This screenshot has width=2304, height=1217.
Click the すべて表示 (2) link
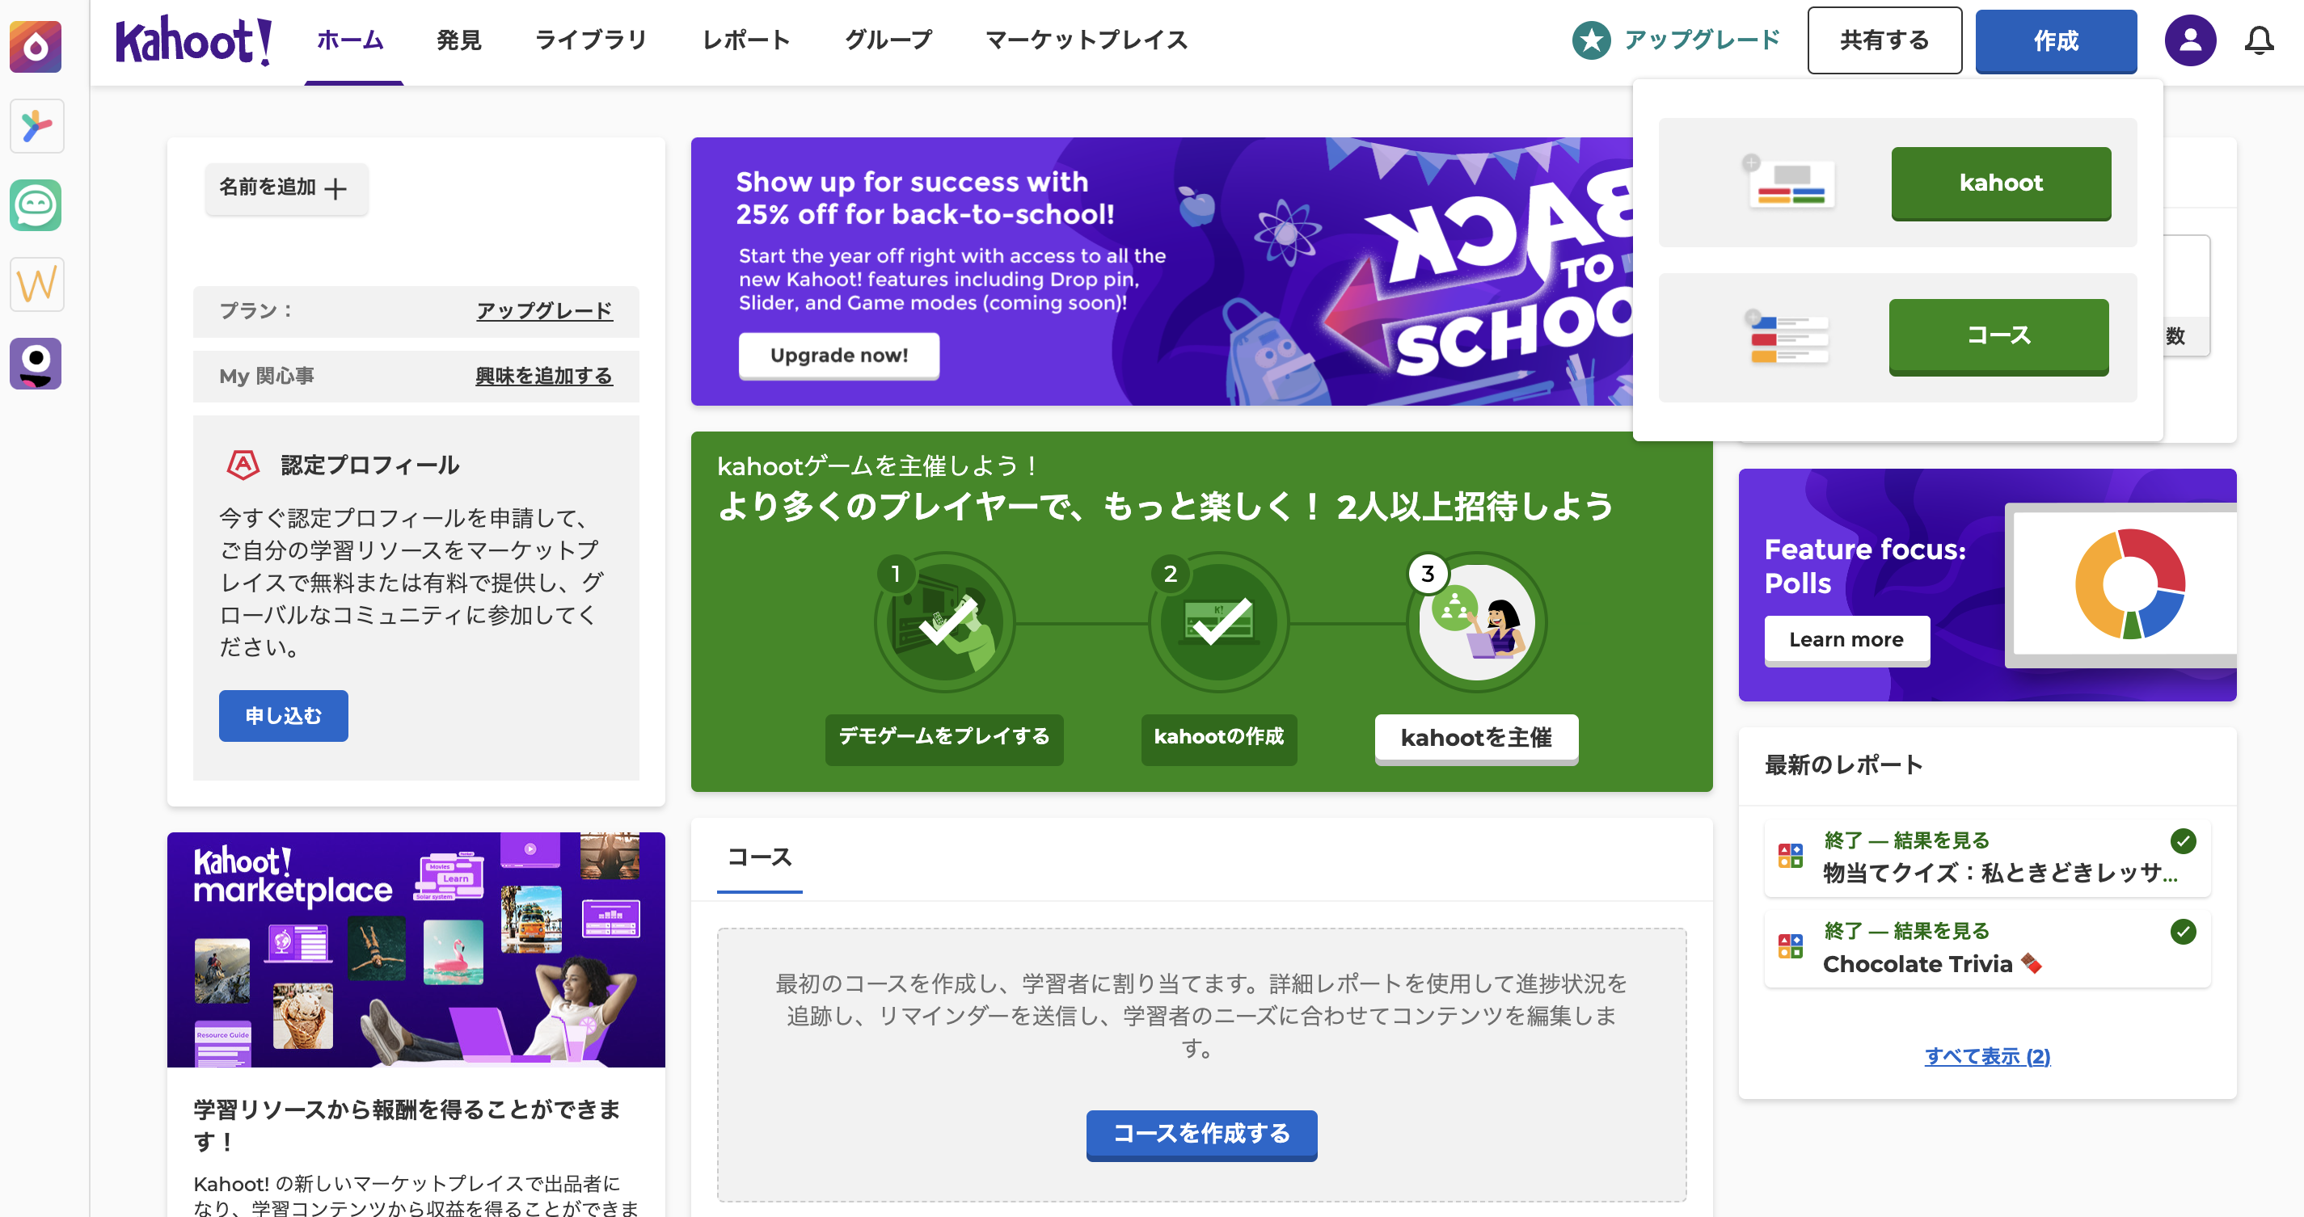pyautogui.click(x=1986, y=1056)
